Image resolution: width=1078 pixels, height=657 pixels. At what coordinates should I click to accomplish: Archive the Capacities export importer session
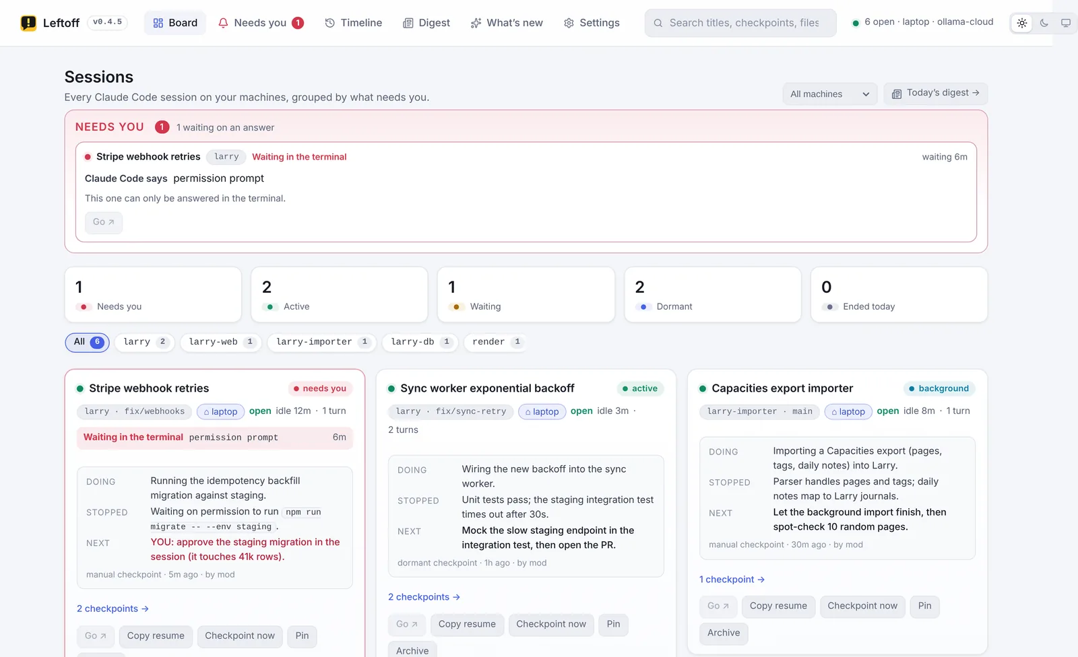[x=724, y=633]
